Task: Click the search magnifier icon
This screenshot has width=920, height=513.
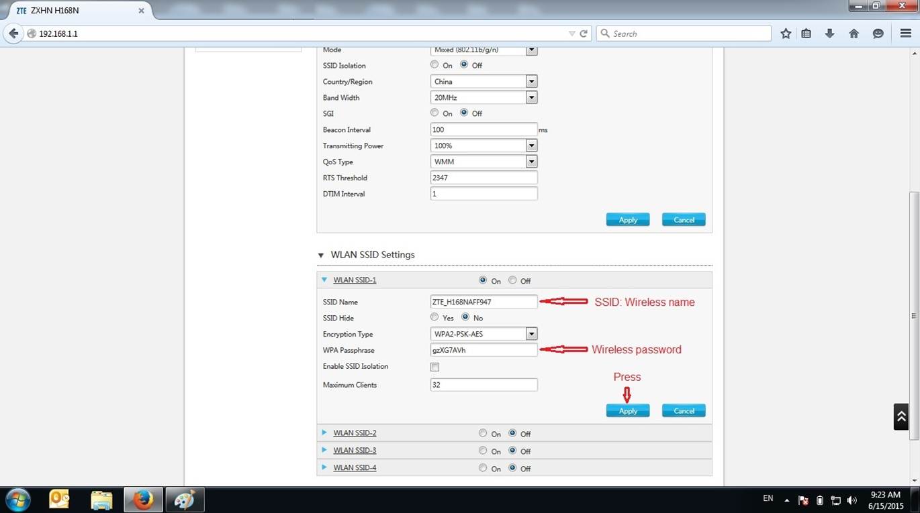Action: [605, 34]
